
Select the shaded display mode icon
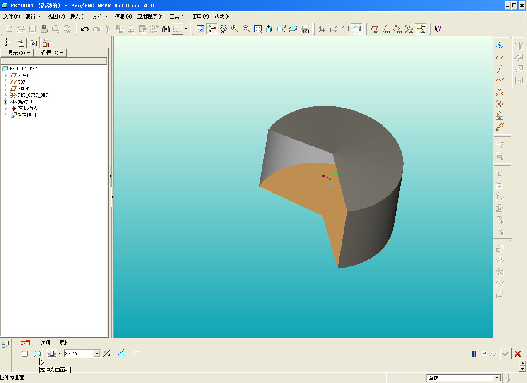357,29
